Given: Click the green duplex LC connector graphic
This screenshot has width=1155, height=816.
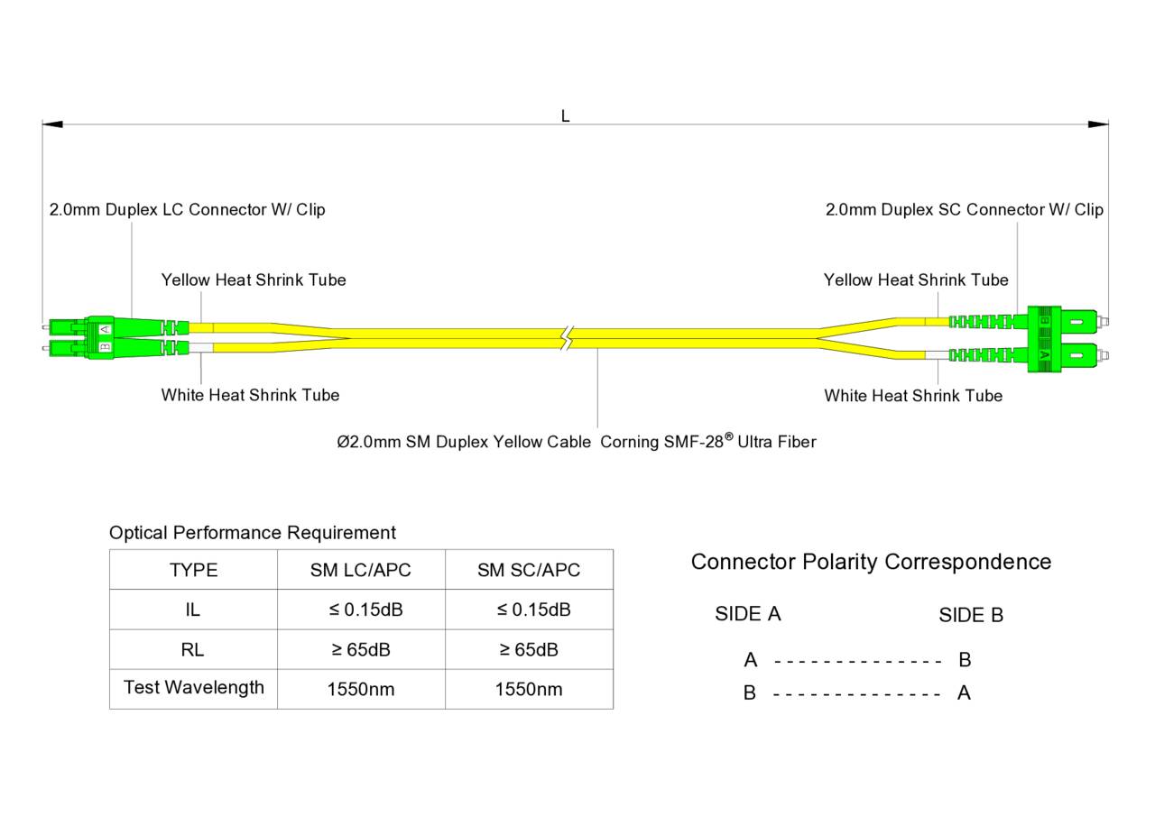Looking at the screenshot, I should tap(99, 337).
